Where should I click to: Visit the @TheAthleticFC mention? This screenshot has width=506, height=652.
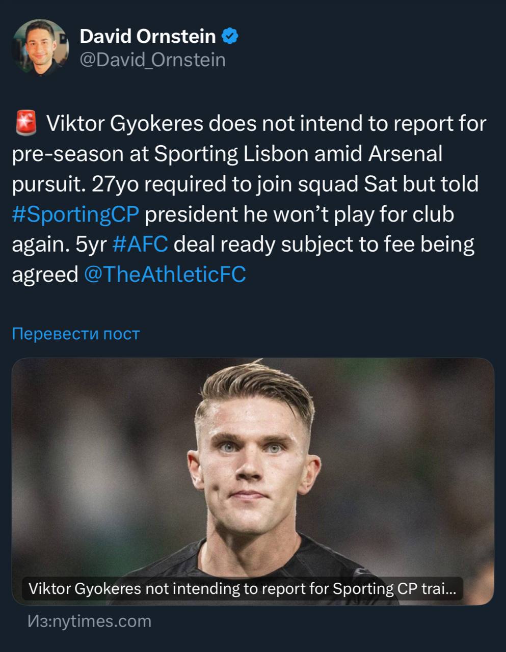pos(164,275)
